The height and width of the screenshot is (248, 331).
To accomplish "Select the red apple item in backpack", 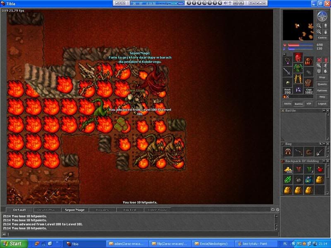I will point(319,169).
